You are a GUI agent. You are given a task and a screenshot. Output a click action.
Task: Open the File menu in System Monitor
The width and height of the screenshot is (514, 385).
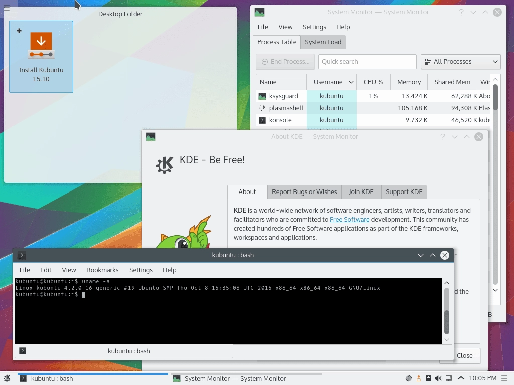tap(263, 27)
